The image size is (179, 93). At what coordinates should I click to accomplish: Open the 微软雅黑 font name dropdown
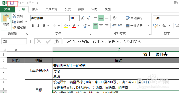pyautogui.click(x=68, y=18)
